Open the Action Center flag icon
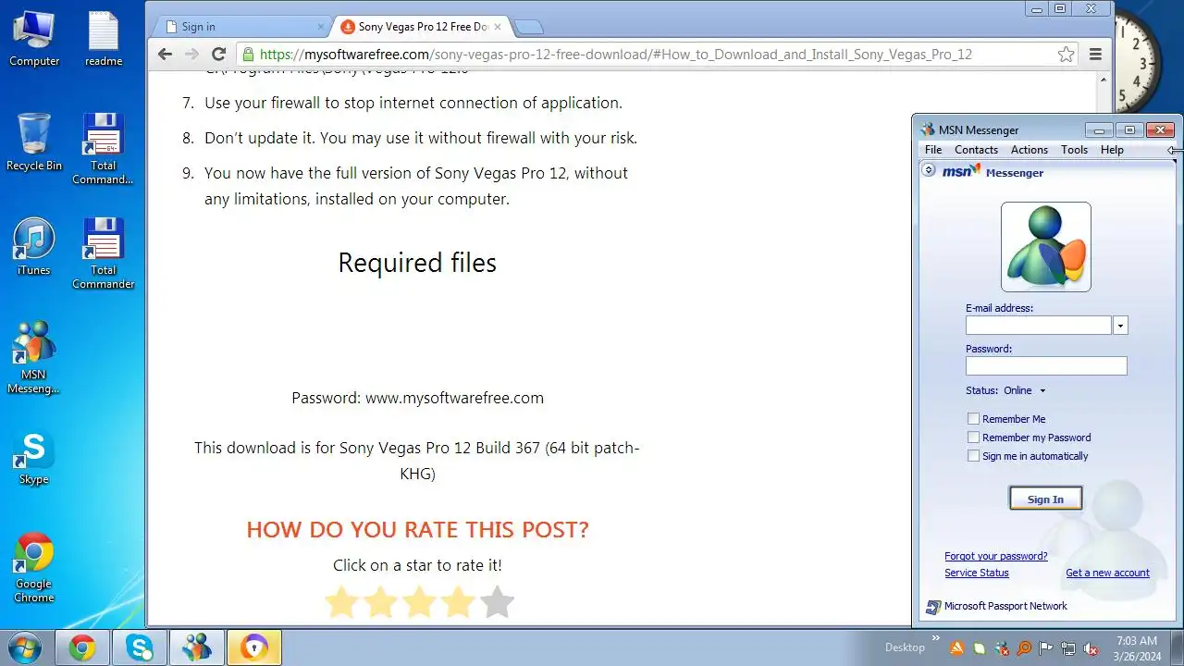Screen dimensions: 1184x666 1046,648
